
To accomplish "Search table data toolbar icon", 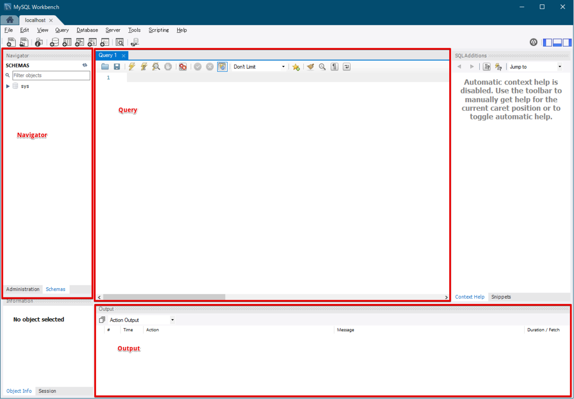I will click(120, 43).
